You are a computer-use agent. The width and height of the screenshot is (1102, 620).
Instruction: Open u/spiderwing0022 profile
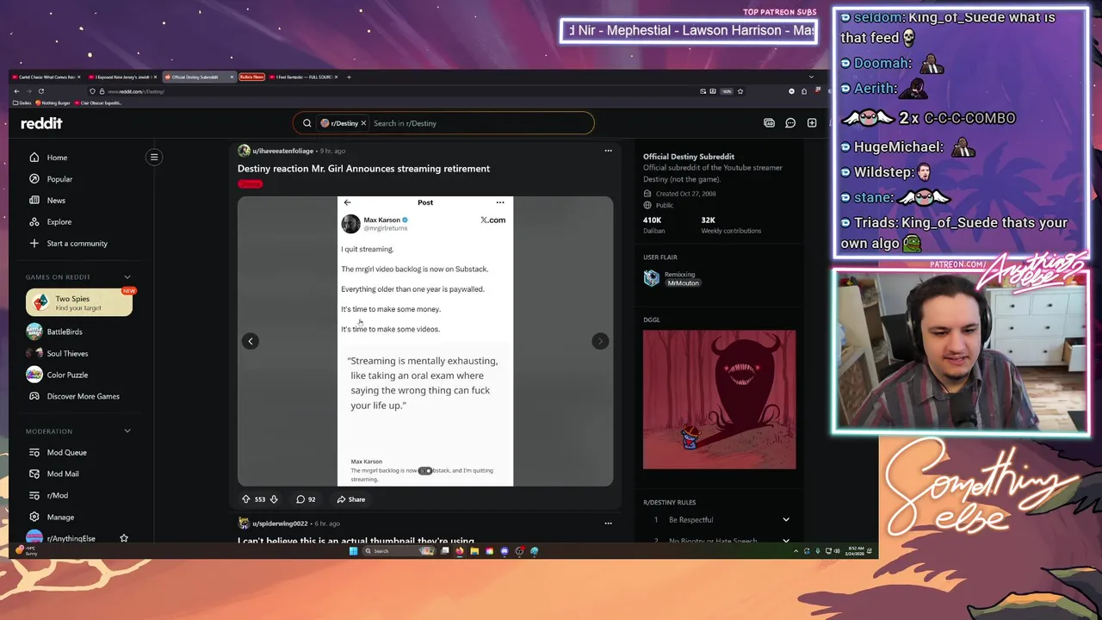(x=280, y=524)
